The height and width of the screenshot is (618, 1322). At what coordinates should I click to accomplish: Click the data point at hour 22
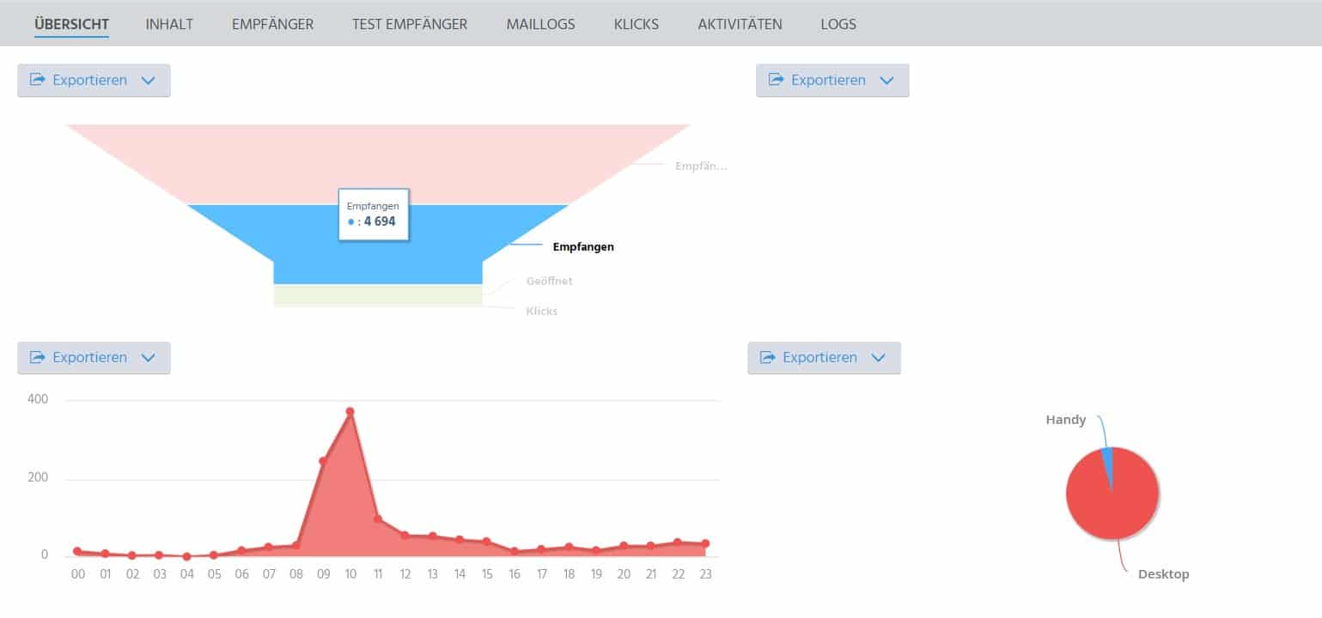[x=678, y=542]
